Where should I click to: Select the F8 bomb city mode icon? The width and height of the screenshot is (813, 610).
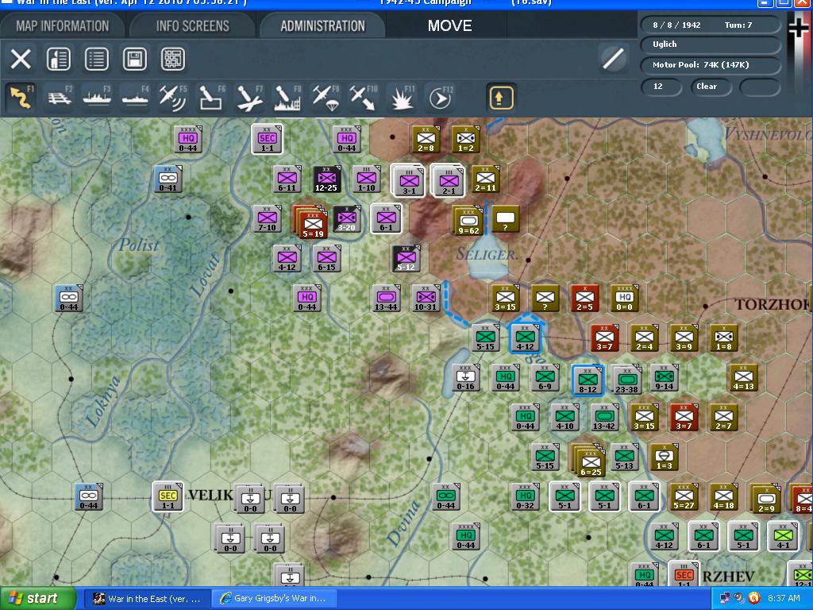click(287, 98)
